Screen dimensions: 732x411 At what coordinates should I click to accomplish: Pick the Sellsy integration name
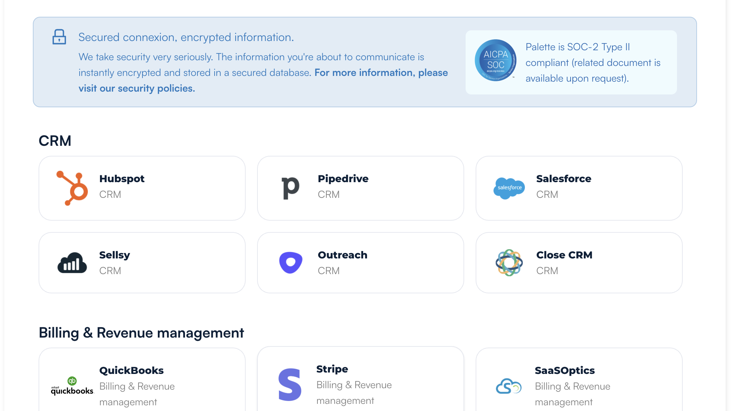(x=115, y=255)
